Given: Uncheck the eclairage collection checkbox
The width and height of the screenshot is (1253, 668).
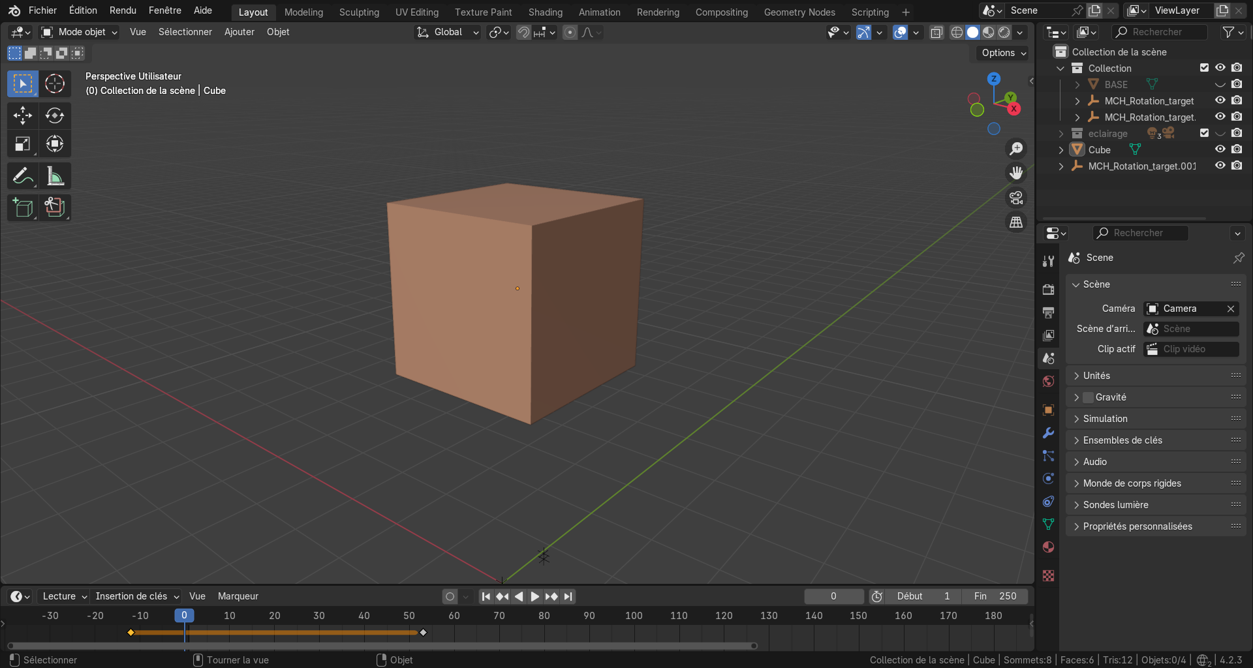Looking at the screenshot, I should coord(1204,133).
